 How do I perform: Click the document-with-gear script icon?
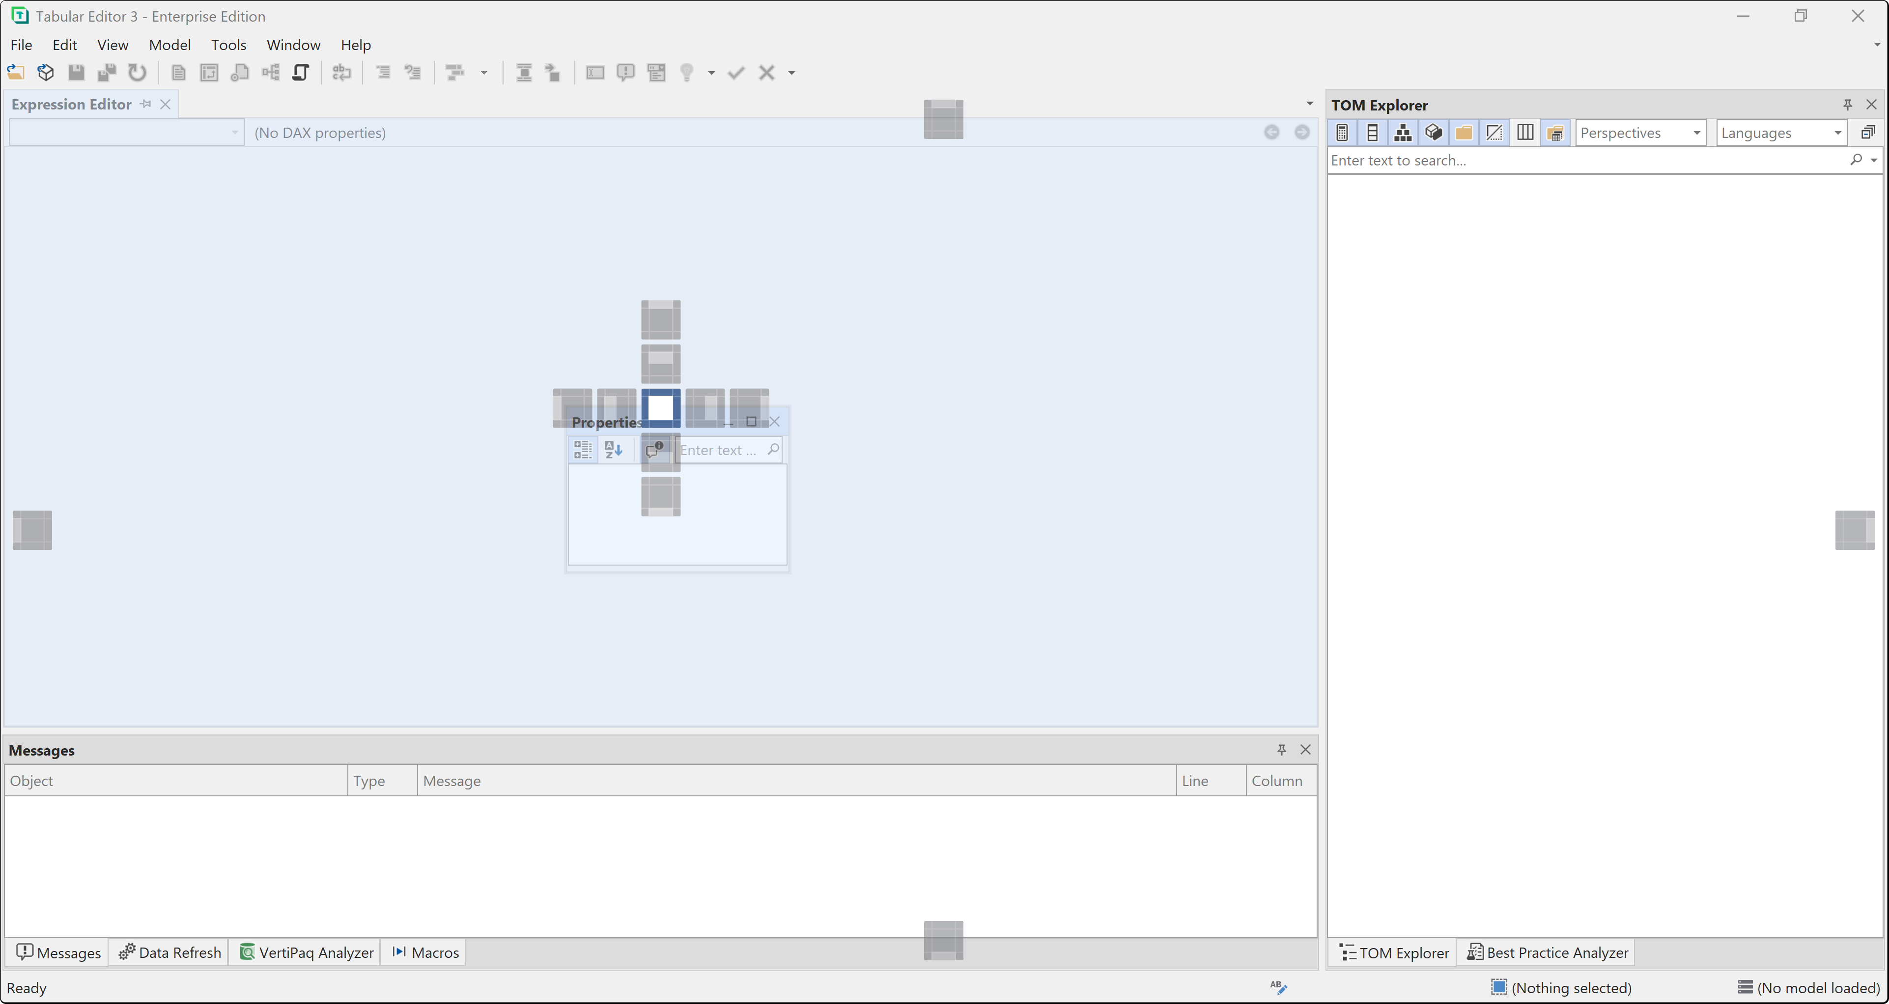tap(240, 73)
